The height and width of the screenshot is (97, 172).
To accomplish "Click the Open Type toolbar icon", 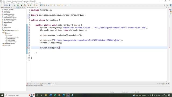I will click(34, 5).
